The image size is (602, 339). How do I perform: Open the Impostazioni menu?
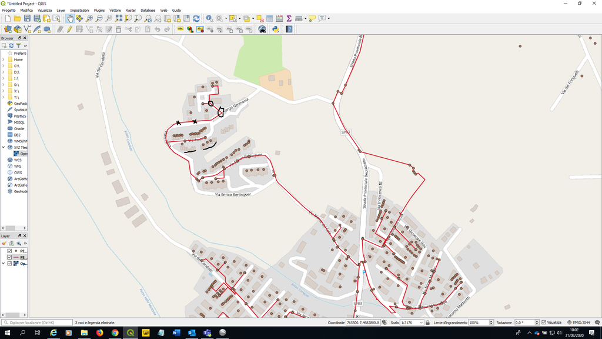click(x=80, y=11)
